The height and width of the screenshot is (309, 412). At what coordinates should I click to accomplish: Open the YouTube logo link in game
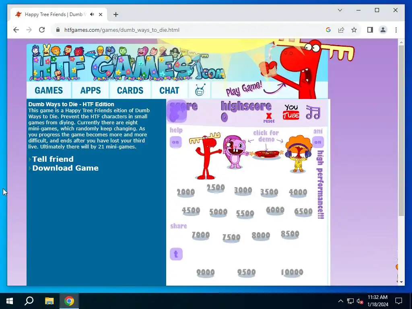coord(291,112)
